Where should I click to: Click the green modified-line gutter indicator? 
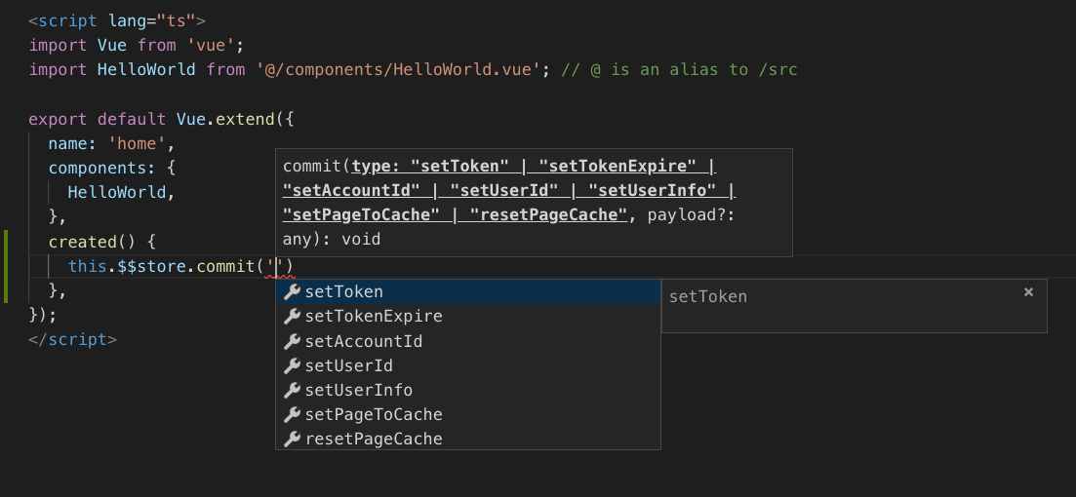click(x=6, y=266)
